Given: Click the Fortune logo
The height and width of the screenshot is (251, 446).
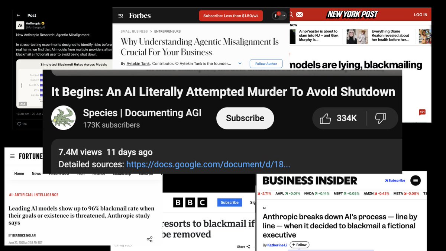Looking at the screenshot, I should (x=31, y=156).
